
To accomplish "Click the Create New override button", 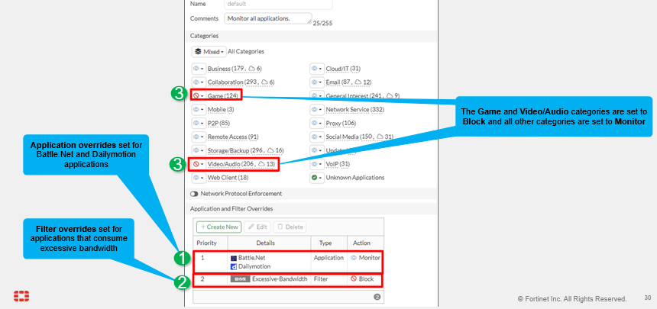I will tap(219, 227).
